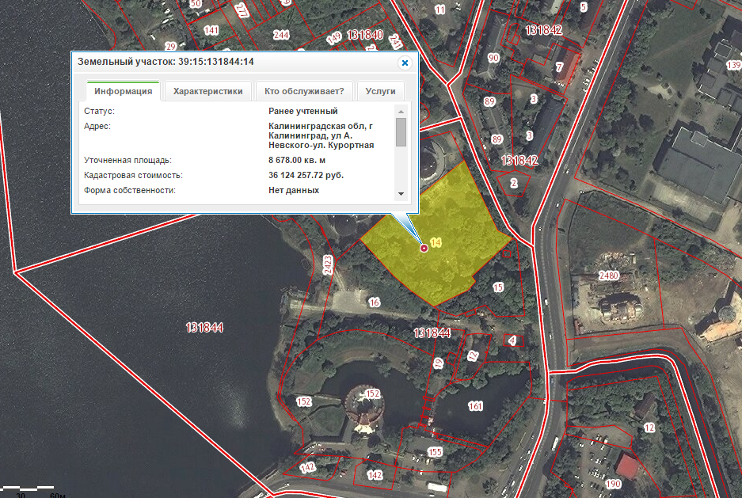742x498 pixels.
Task: Close the land parcel info popup
Action: (x=405, y=63)
